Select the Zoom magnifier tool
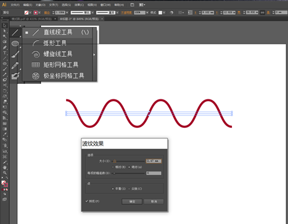Screen dimensions: 288x224 [4, 173]
